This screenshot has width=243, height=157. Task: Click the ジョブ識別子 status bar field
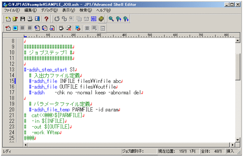pos(139,151)
